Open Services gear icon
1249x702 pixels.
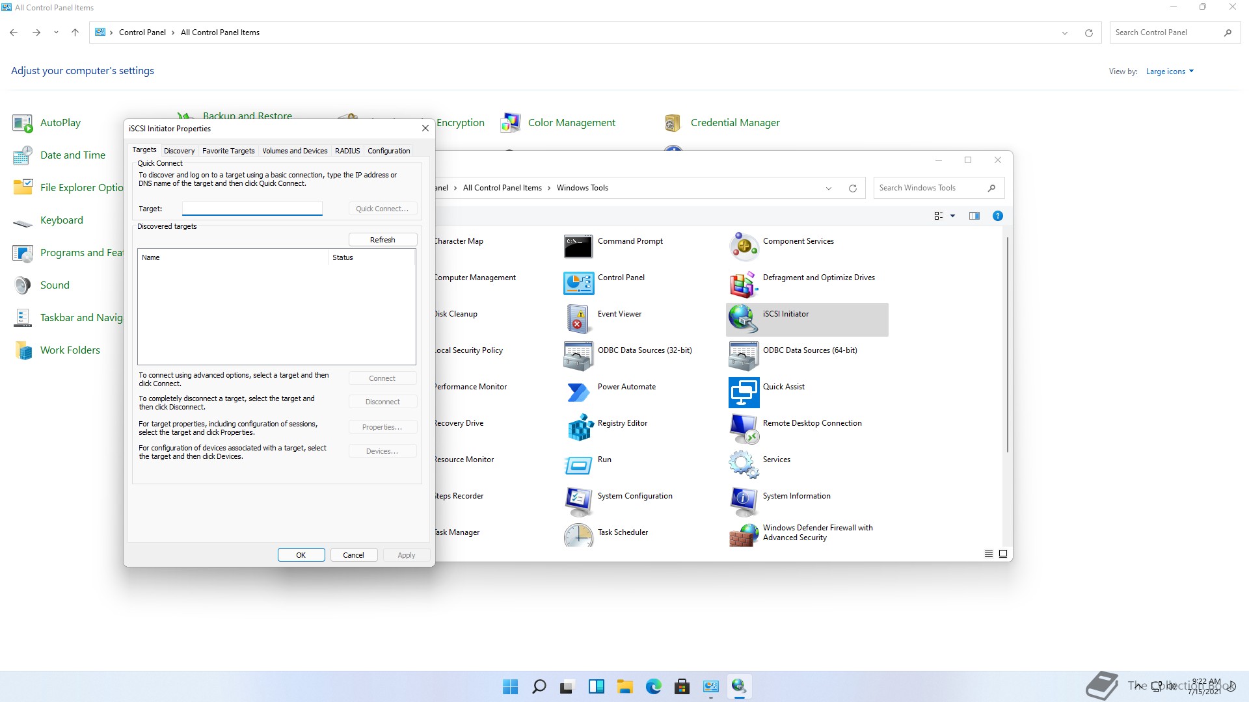[x=744, y=465]
